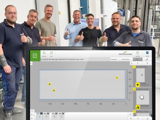Select the defect points view icon
Image resolution: width=160 pixels, height=120 pixels.
click(x=138, y=59)
